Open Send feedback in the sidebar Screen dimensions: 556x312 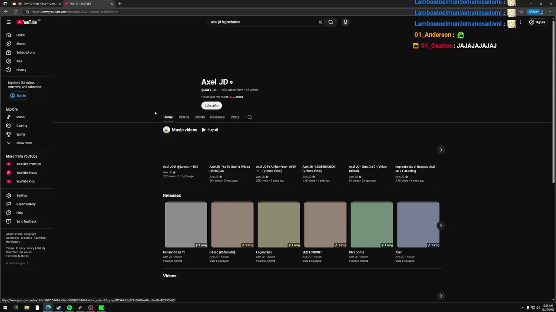(x=26, y=221)
